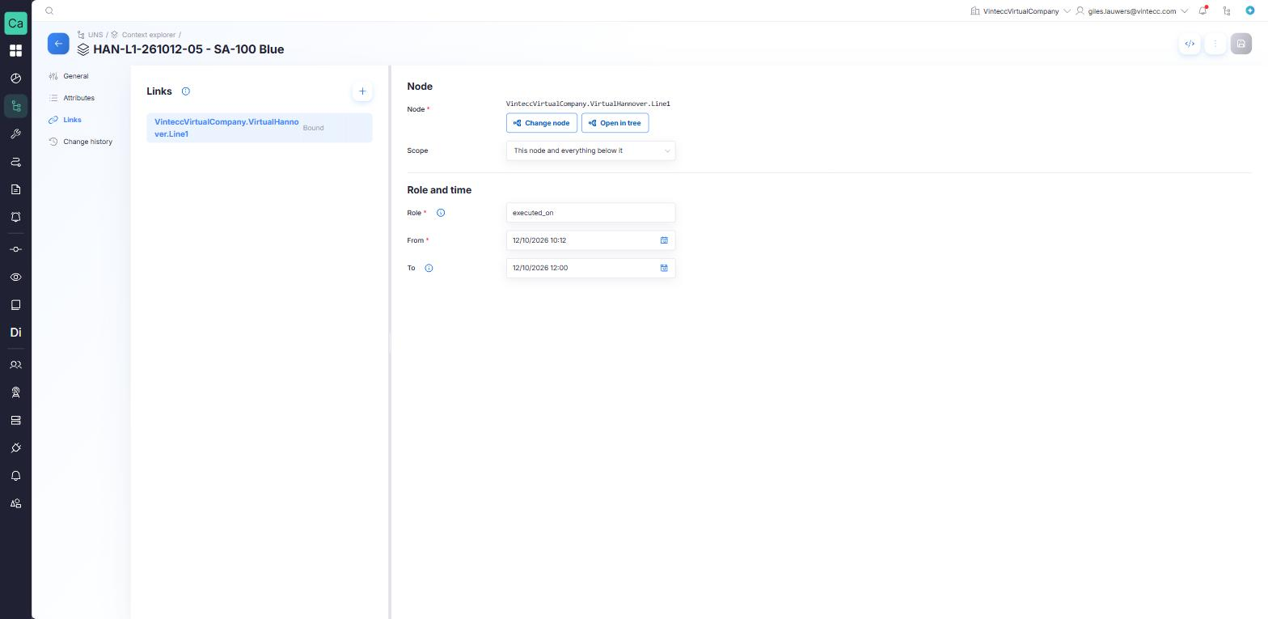Image resolution: width=1268 pixels, height=619 pixels.
Task: Open the server storage sidebar icon
Action: tap(15, 420)
